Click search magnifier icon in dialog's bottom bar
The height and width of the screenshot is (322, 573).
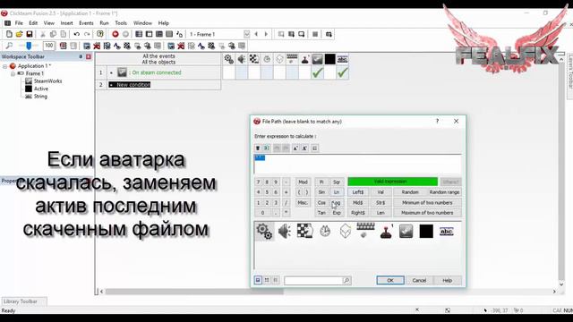(346, 280)
